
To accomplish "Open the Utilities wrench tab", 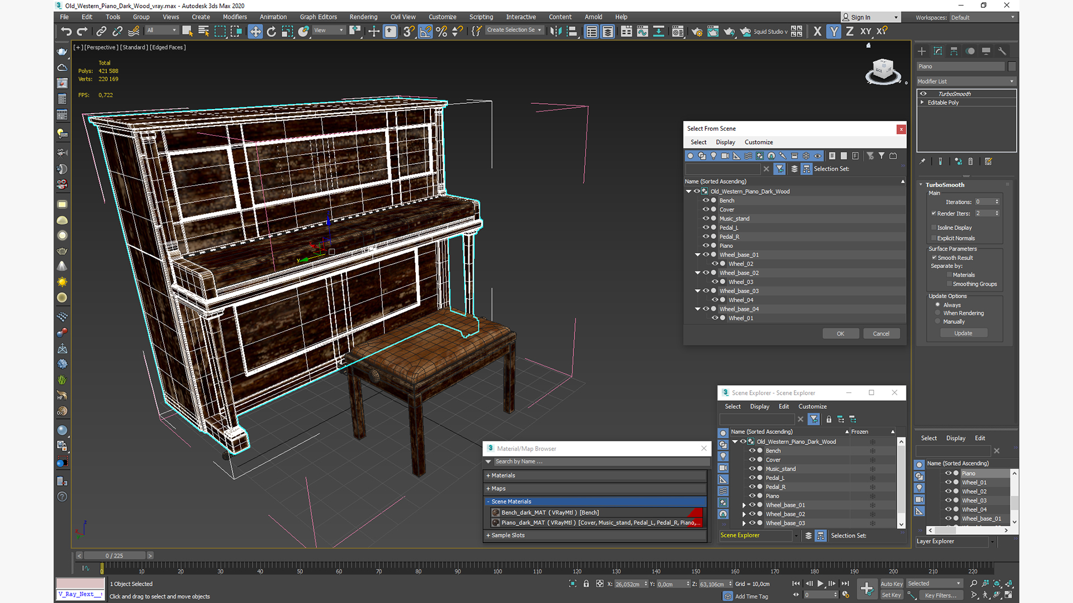I will [x=1002, y=51].
